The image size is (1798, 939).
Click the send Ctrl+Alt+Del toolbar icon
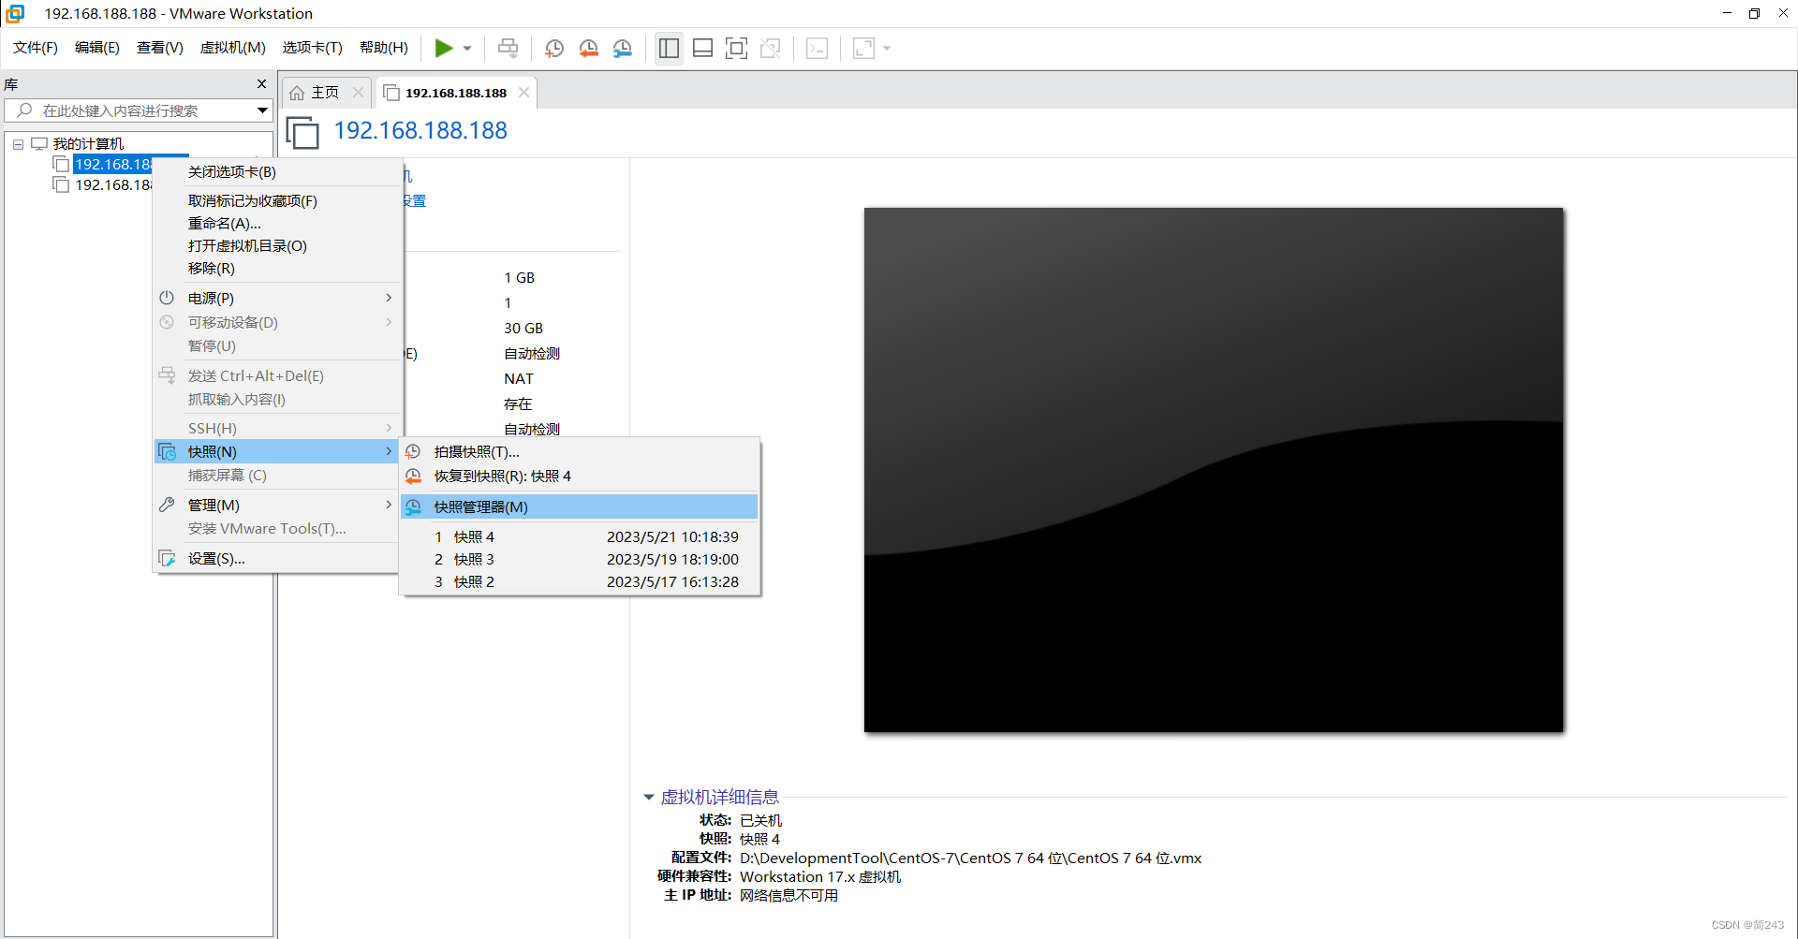point(508,48)
